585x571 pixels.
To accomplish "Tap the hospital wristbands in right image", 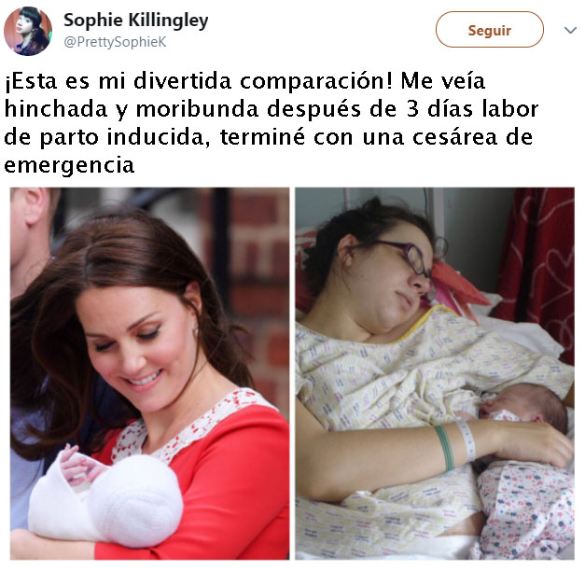I will point(455,444).
